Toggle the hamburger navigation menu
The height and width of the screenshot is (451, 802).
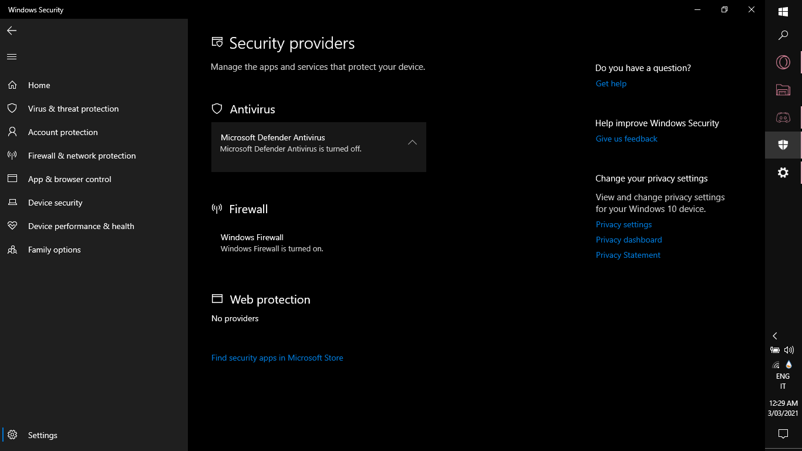(x=12, y=57)
